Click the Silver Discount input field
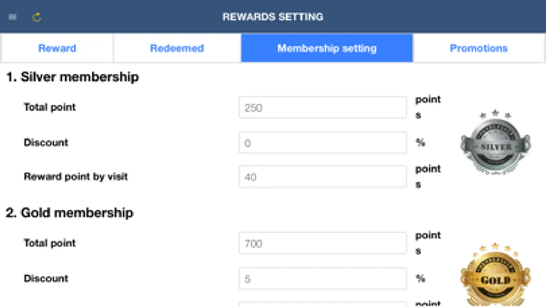546x307 pixels. point(323,143)
